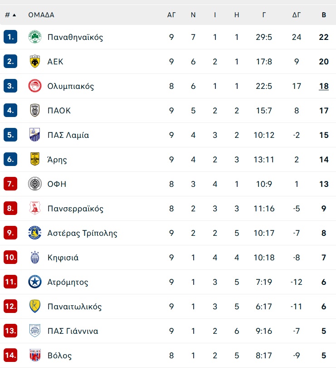Click the Ολυμπιακός red round emblem
The height and width of the screenshot is (371, 336).
(x=35, y=86)
